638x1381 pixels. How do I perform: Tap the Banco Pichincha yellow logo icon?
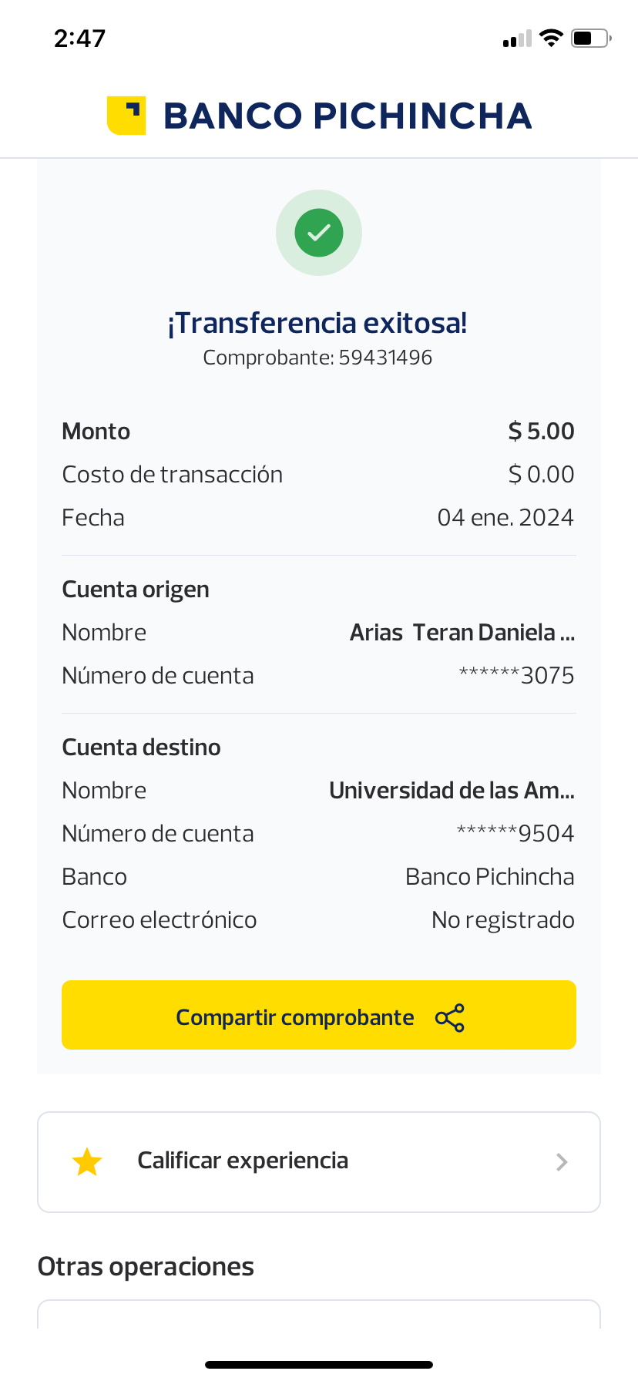click(x=126, y=116)
